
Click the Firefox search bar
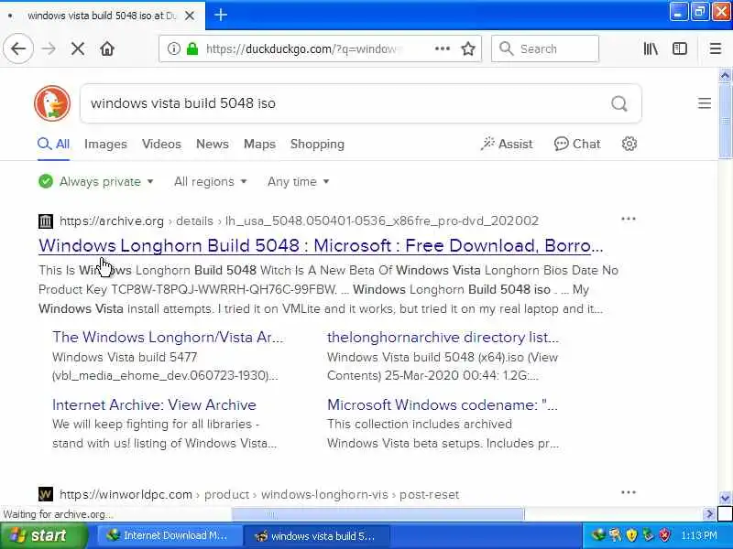point(545,48)
